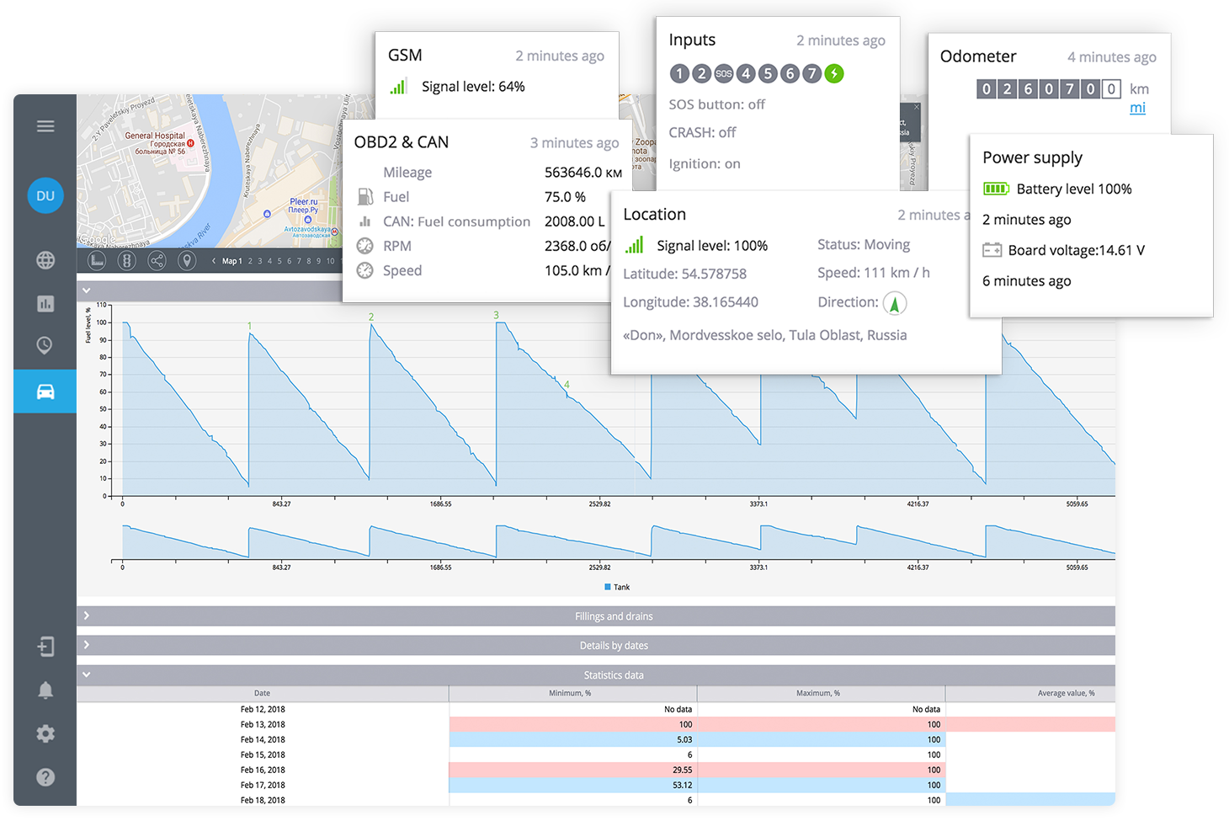Open the gear settings icon
1229x826 pixels.
pos(45,733)
